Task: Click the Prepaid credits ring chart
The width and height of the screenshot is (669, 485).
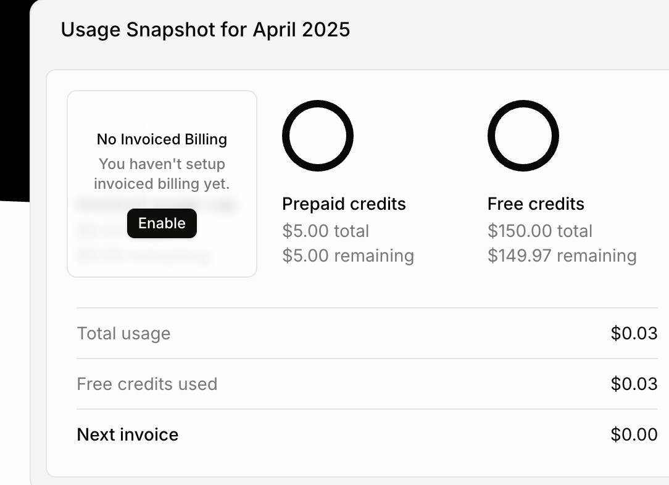Action: 317,136
